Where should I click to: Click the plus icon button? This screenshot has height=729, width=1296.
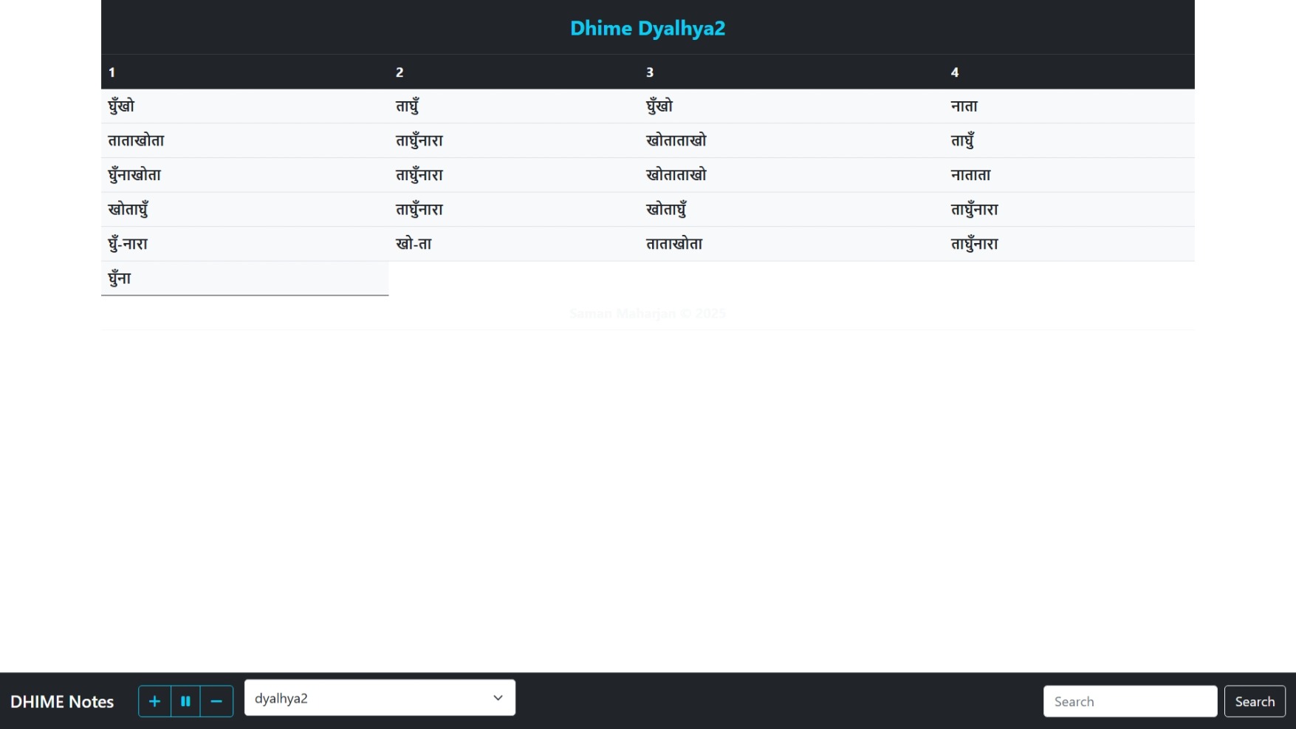tap(154, 701)
